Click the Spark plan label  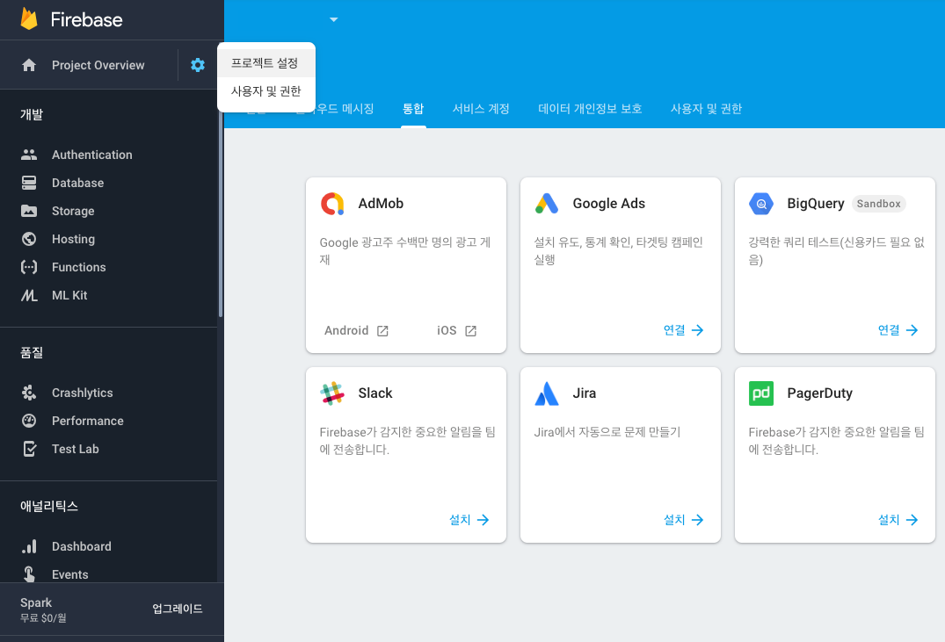tap(36, 602)
